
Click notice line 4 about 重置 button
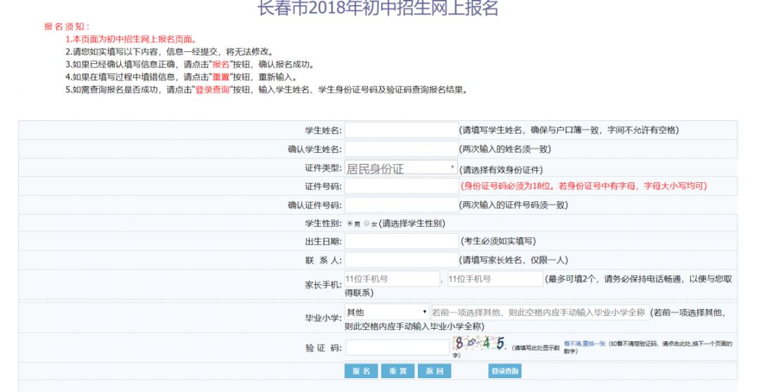[182, 77]
